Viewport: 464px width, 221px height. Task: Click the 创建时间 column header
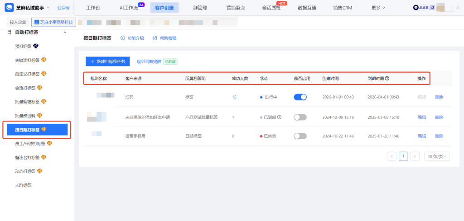[330, 79]
